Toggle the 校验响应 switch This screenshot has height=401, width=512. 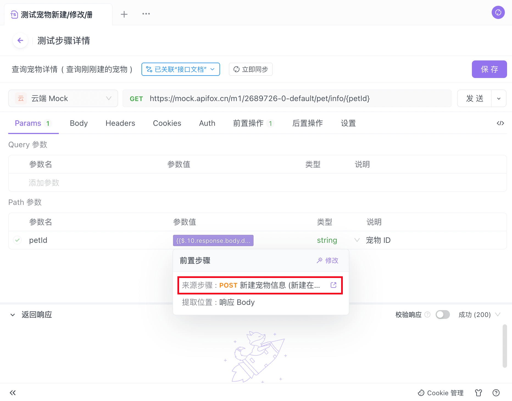point(443,314)
